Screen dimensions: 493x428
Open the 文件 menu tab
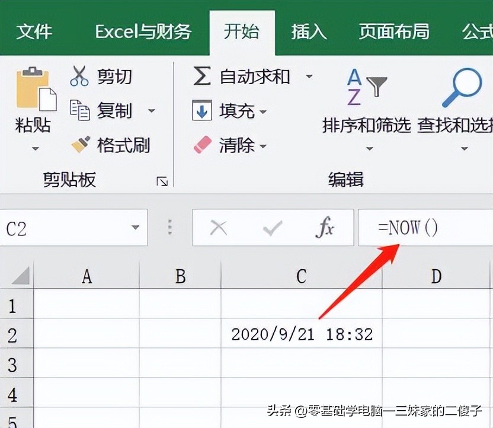(x=35, y=31)
